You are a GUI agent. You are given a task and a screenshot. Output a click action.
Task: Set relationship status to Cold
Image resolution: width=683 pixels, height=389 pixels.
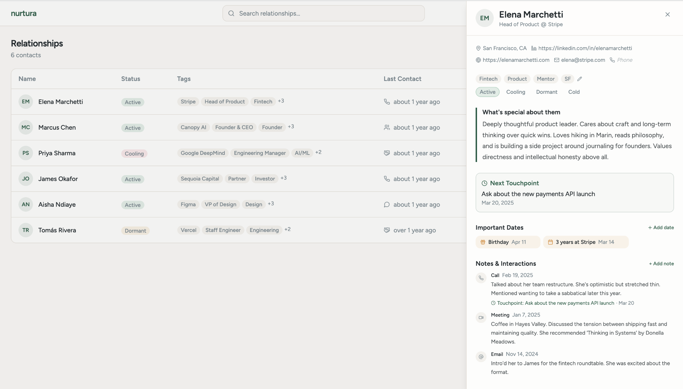click(x=574, y=92)
